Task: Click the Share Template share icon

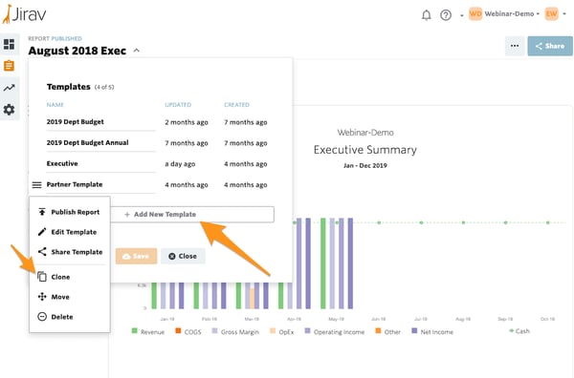Action: point(42,252)
